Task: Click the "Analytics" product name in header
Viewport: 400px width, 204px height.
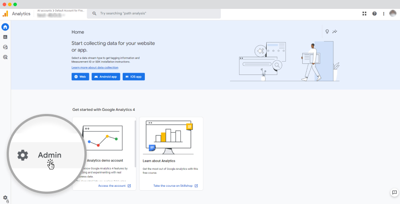Action: (x=21, y=14)
